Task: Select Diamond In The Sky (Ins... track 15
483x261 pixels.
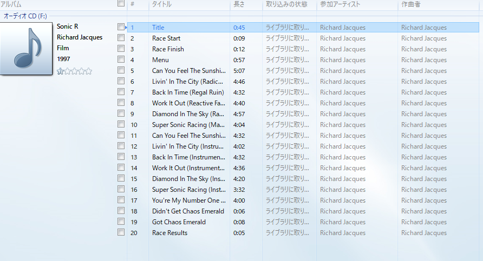Action: tap(188, 179)
